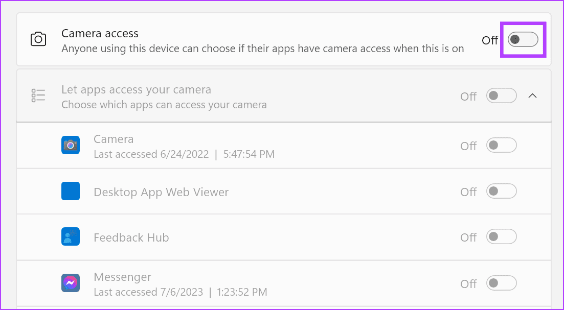The image size is (564, 310).
Task: Click the Desktop App Web Viewer label
Action: click(x=161, y=193)
